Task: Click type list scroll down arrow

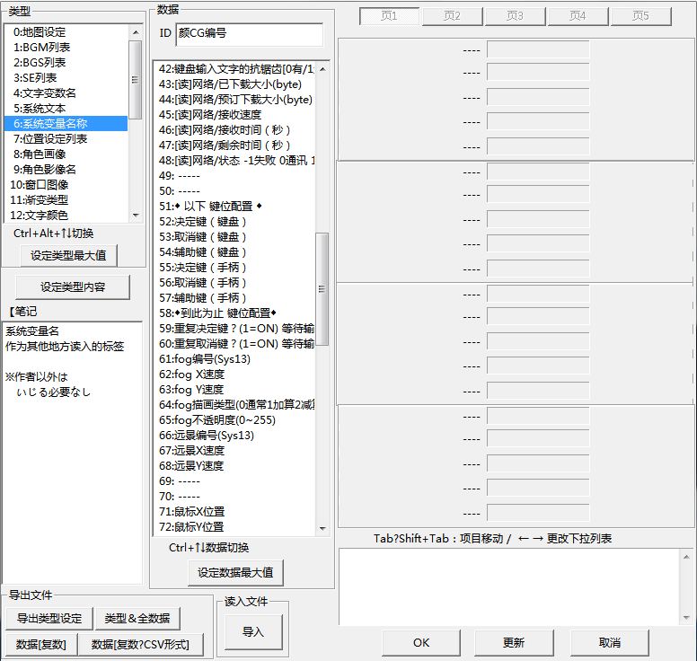Action: pyautogui.click(x=136, y=216)
